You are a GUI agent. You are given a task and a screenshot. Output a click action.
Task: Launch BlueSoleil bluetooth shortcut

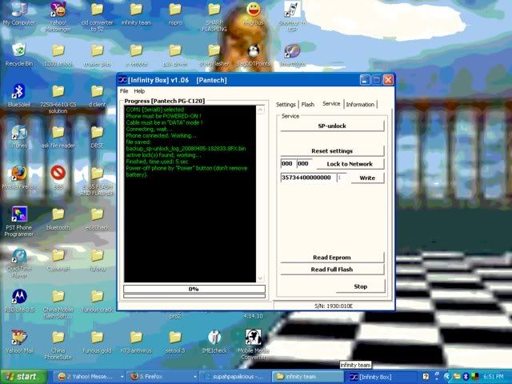click(x=19, y=95)
